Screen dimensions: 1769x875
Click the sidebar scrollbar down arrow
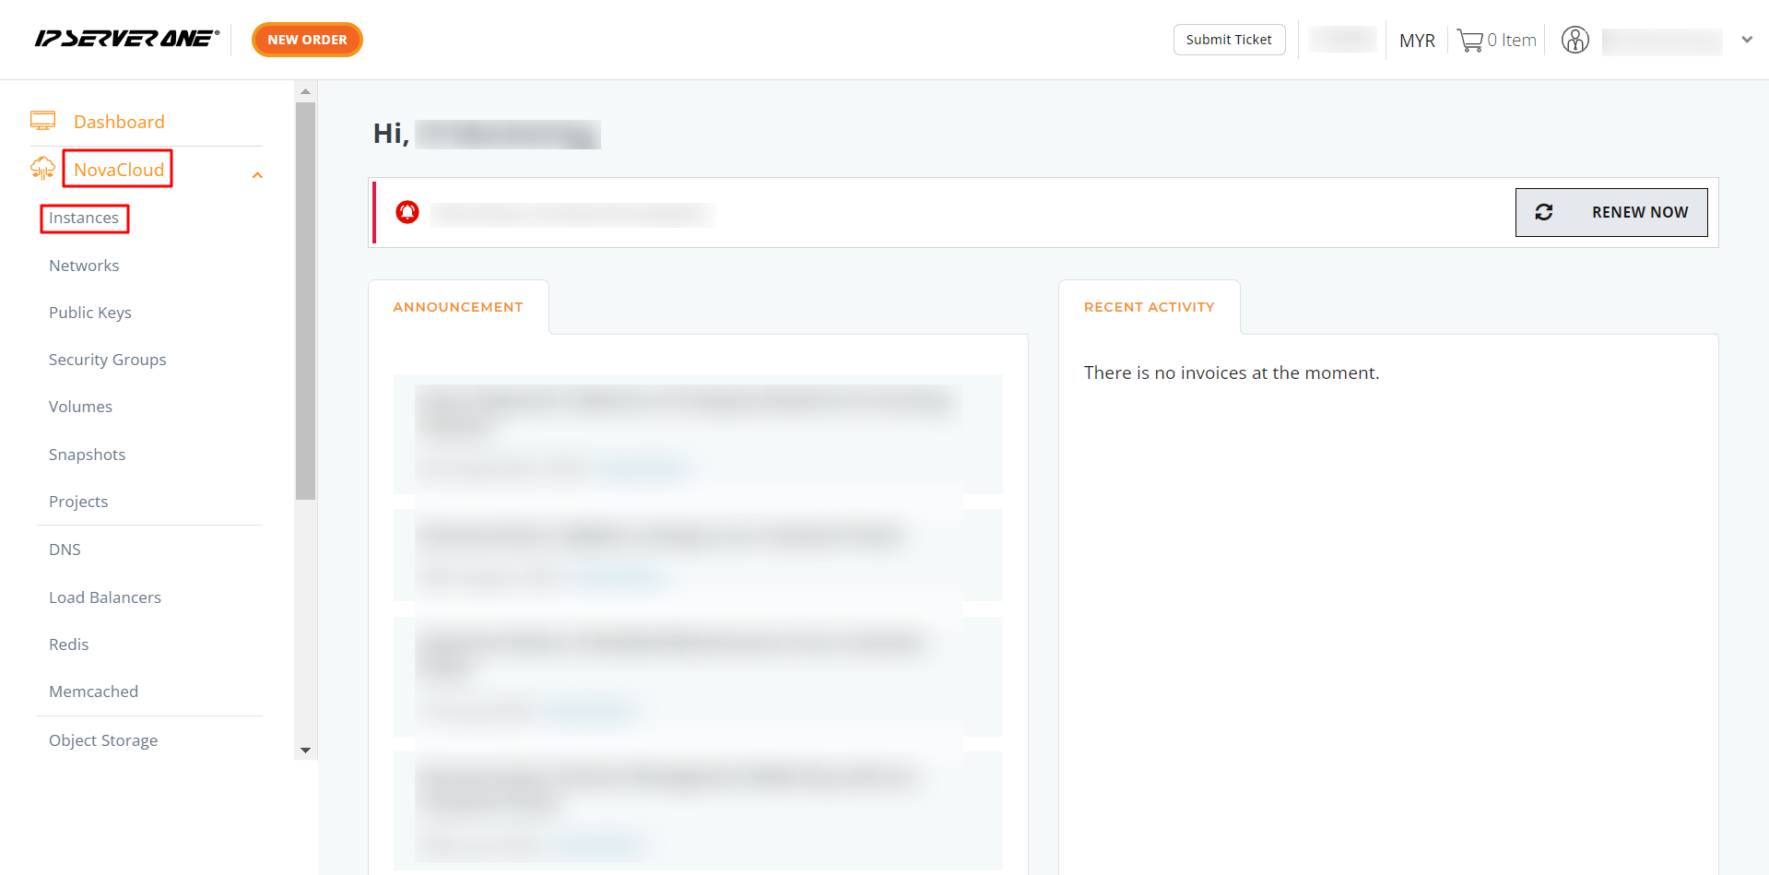pyautogui.click(x=306, y=751)
